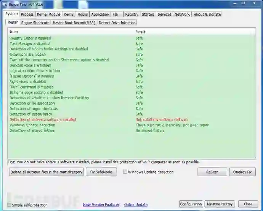Select 'allow Remote Desktop' detection row

click(131, 98)
